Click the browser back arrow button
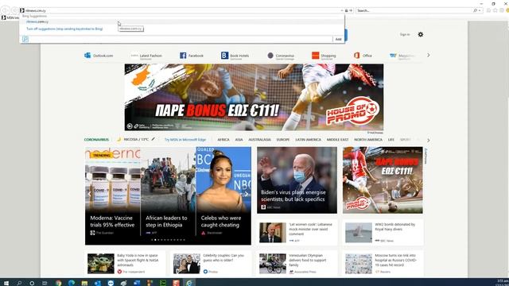The height and width of the screenshot is (286, 509). point(6,10)
